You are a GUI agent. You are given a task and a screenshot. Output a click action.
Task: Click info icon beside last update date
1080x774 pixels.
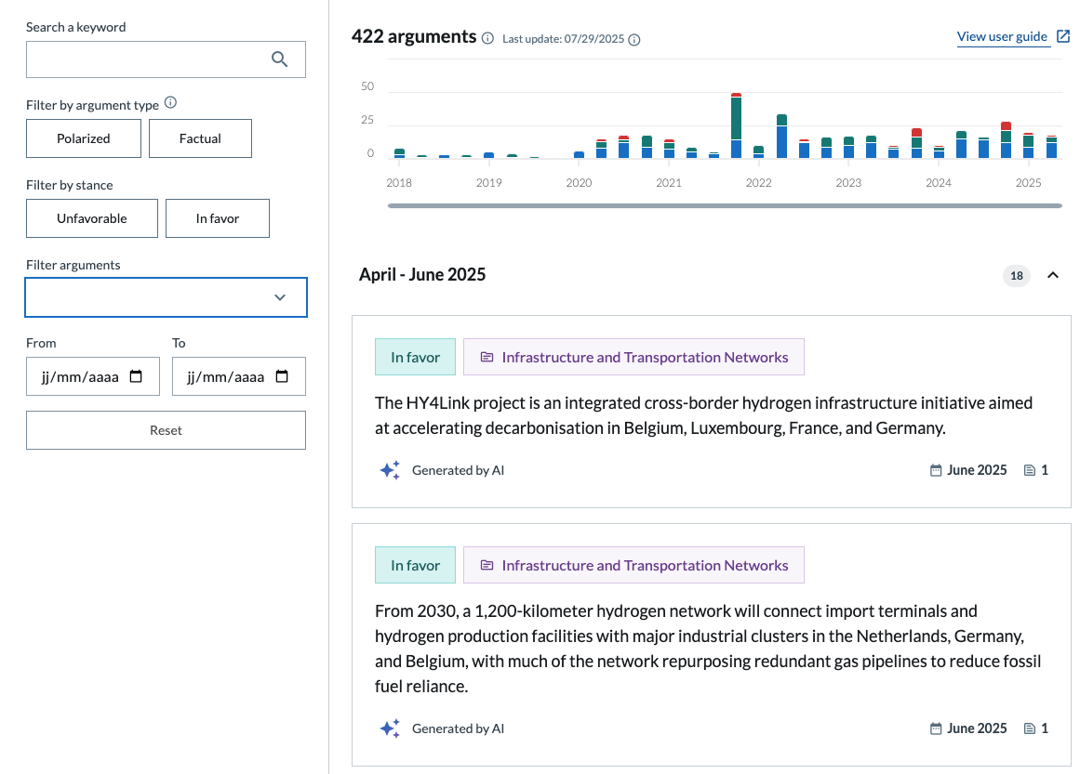pyautogui.click(x=634, y=40)
